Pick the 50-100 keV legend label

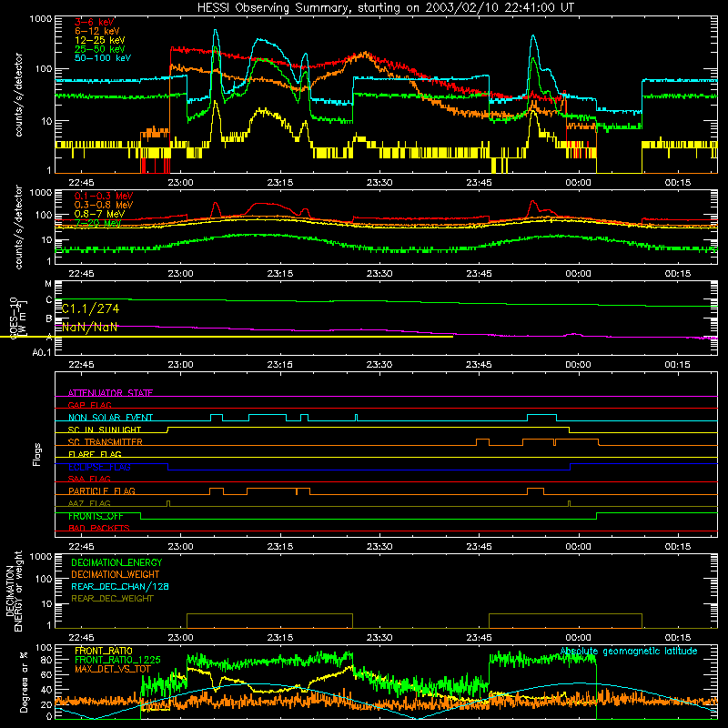pyautogui.click(x=102, y=58)
